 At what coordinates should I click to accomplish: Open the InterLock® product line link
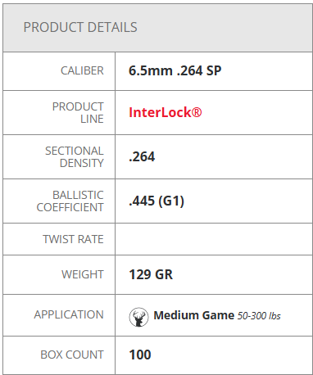pos(165,112)
